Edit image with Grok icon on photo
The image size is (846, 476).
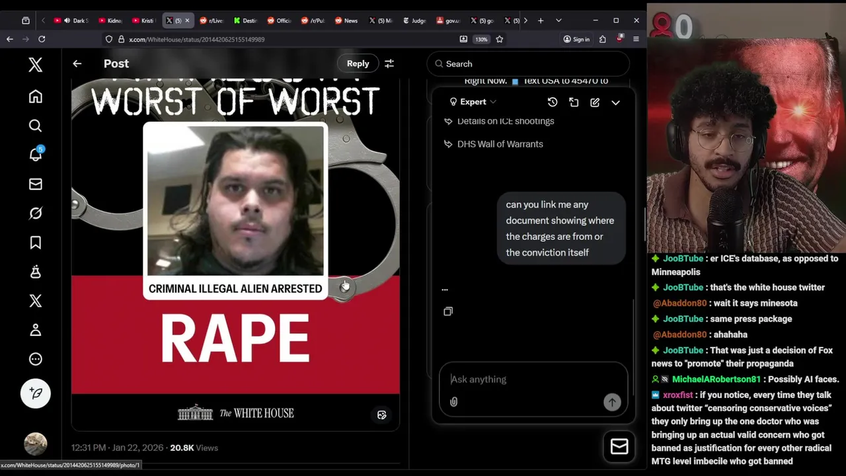(381, 415)
